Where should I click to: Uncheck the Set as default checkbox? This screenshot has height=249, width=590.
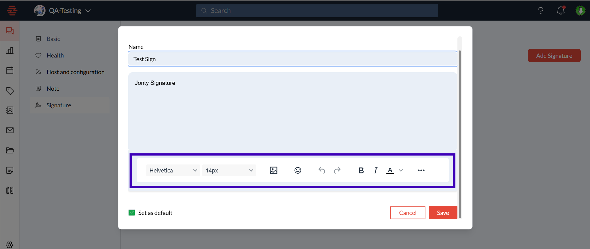[x=132, y=213]
